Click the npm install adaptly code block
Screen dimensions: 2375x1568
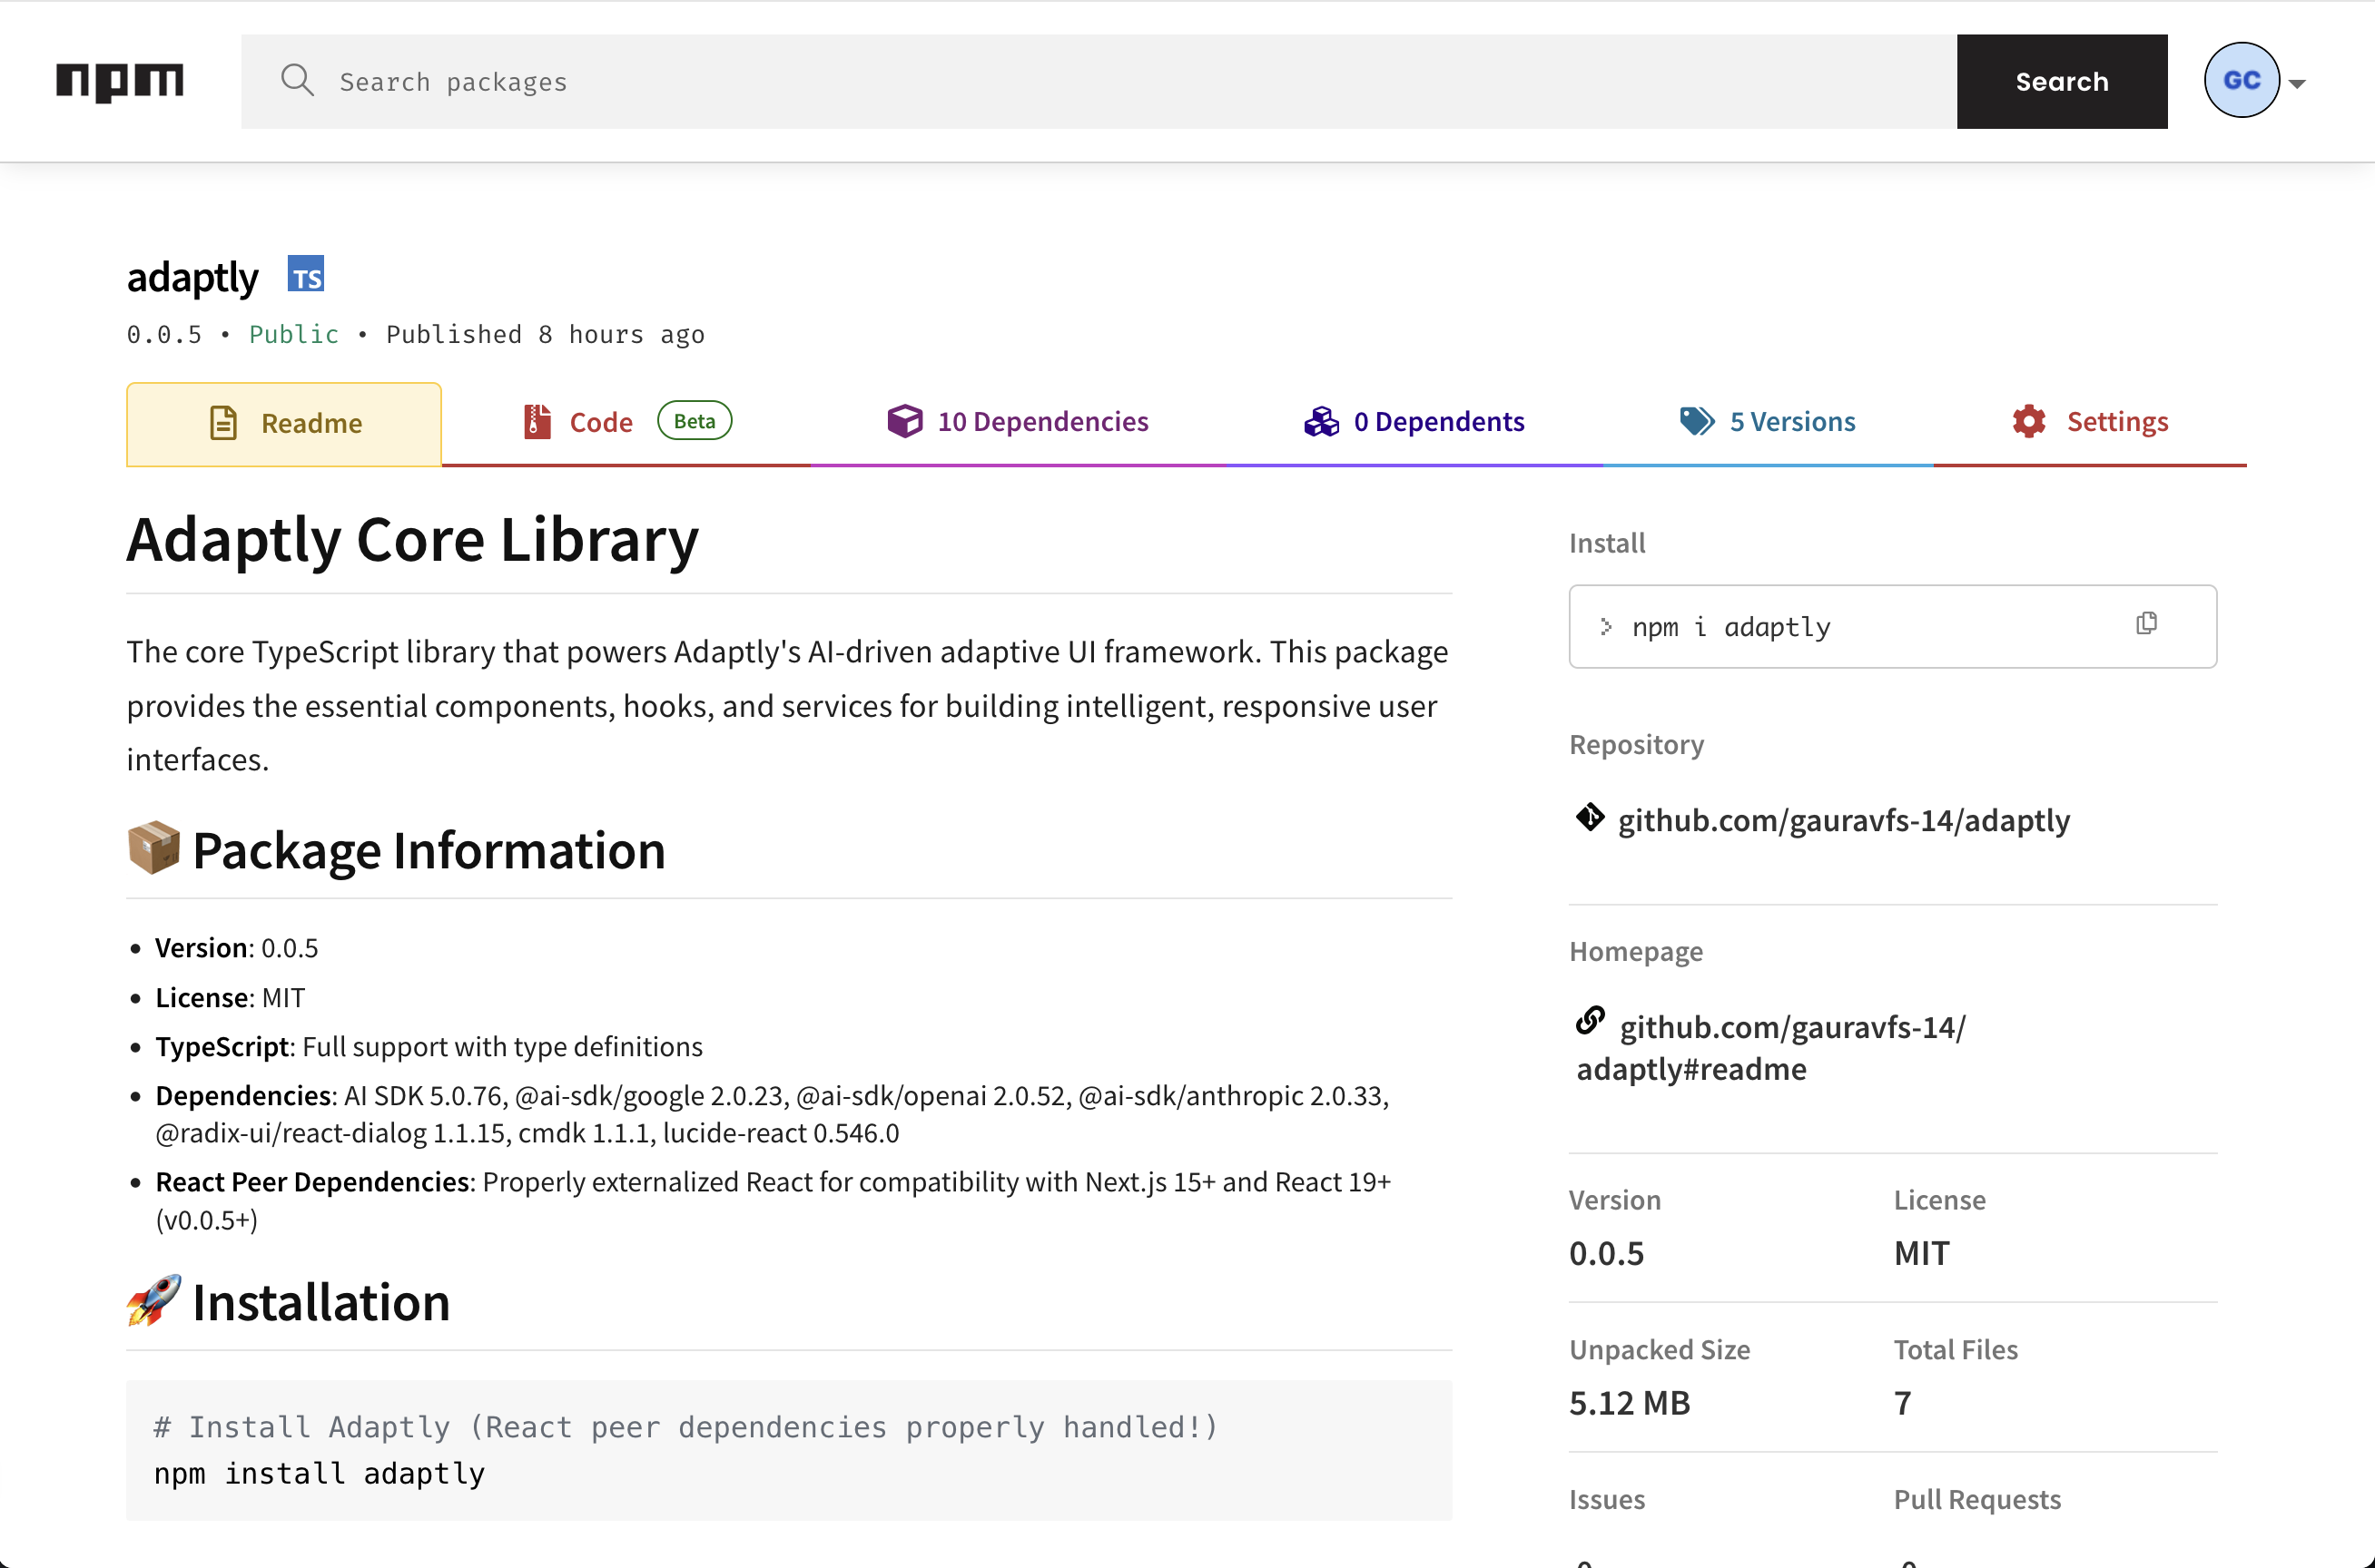click(788, 1450)
